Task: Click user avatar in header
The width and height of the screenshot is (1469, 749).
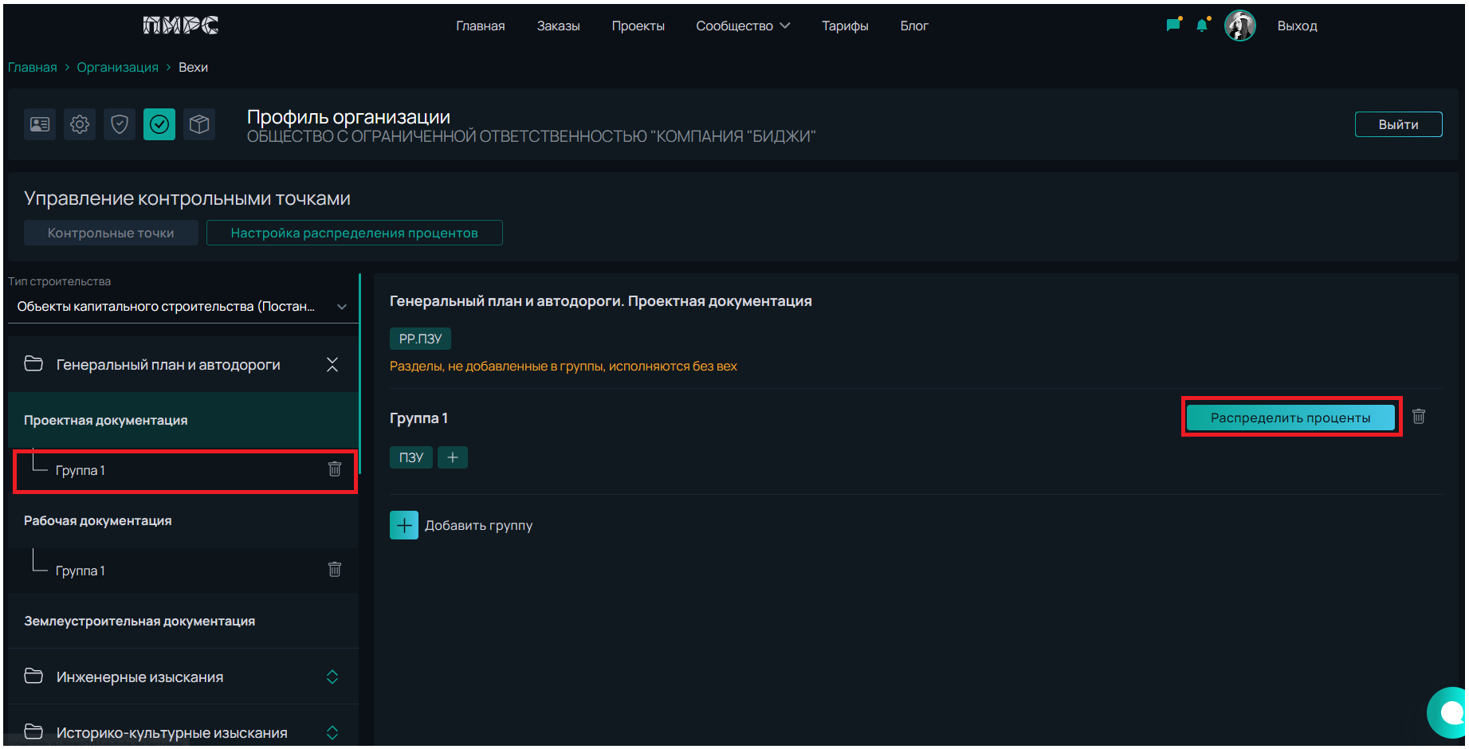Action: pyautogui.click(x=1239, y=26)
